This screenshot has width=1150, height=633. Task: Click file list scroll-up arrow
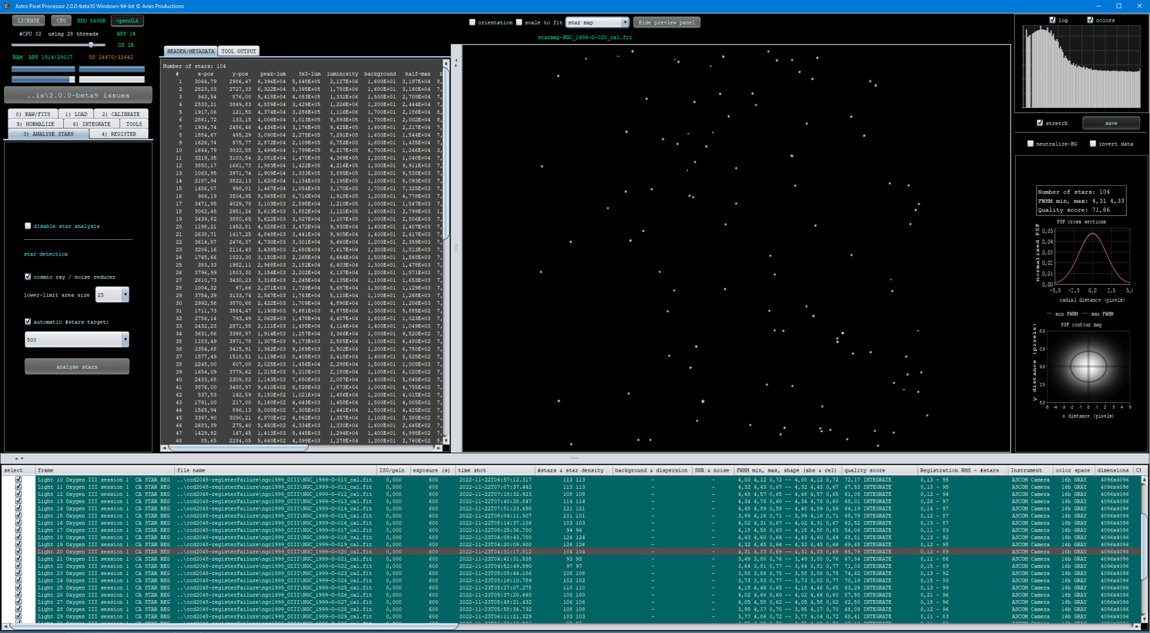coord(1144,480)
